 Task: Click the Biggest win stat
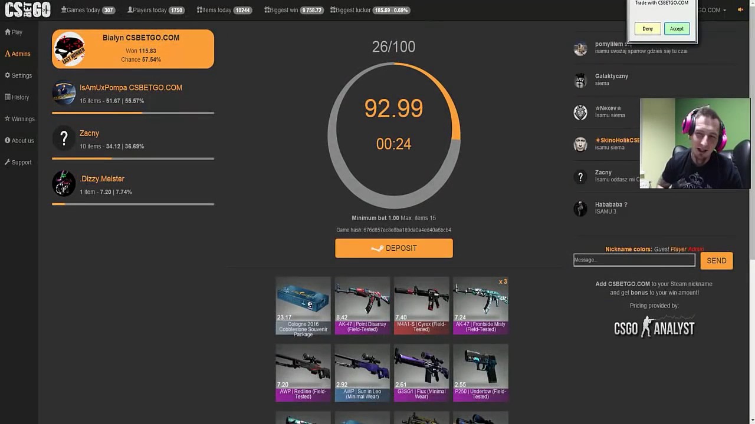[x=294, y=10]
